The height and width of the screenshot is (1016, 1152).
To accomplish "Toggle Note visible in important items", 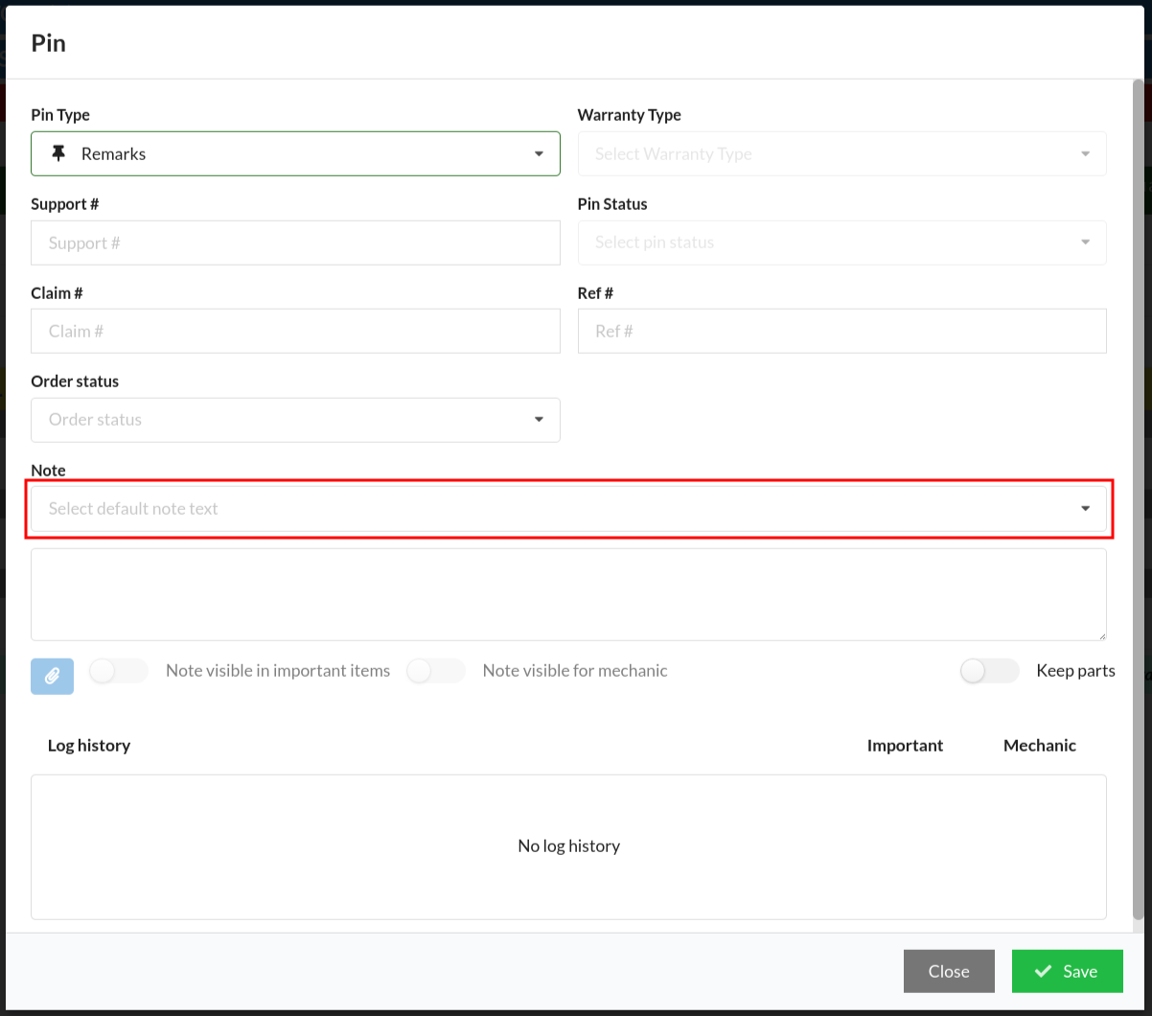I will (x=118, y=671).
